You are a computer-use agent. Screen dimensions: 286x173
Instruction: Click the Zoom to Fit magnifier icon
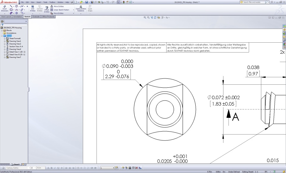pos(145,18)
